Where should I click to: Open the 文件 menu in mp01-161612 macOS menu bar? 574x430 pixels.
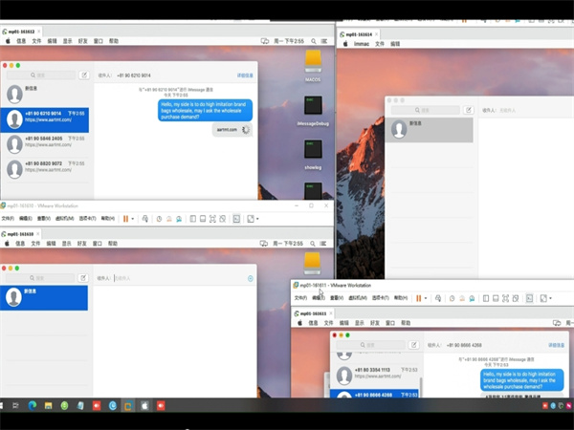click(36, 41)
